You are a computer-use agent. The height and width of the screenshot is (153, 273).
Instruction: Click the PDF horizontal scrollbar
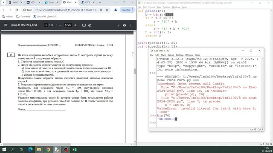coord(37,144)
